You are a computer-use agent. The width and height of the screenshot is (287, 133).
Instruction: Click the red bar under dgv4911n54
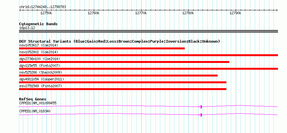123,82
